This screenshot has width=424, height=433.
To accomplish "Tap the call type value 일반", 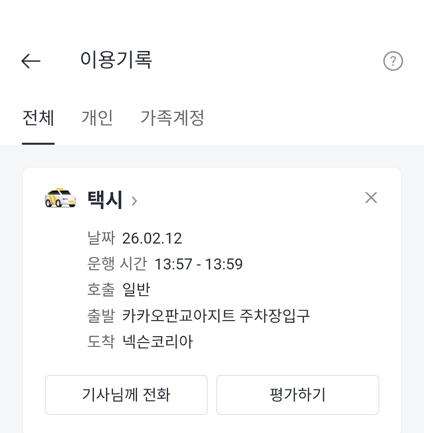I will pos(136,290).
